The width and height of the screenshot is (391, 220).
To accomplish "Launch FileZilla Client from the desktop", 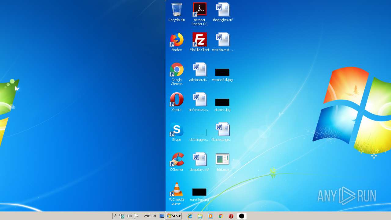I will click(x=199, y=42).
